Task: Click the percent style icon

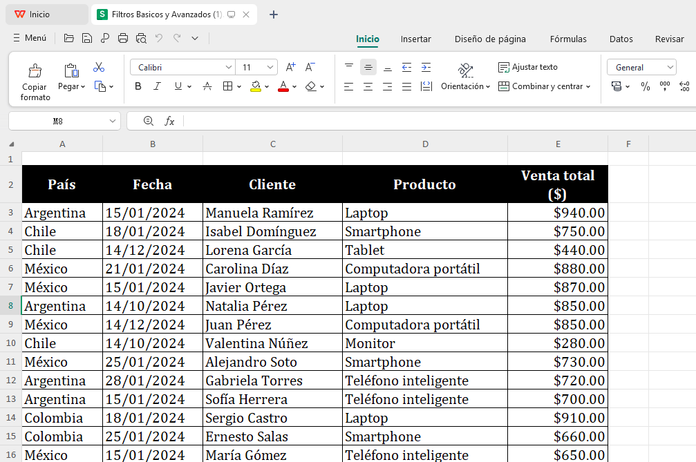Action: pyautogui.click(x=646, y=86)
